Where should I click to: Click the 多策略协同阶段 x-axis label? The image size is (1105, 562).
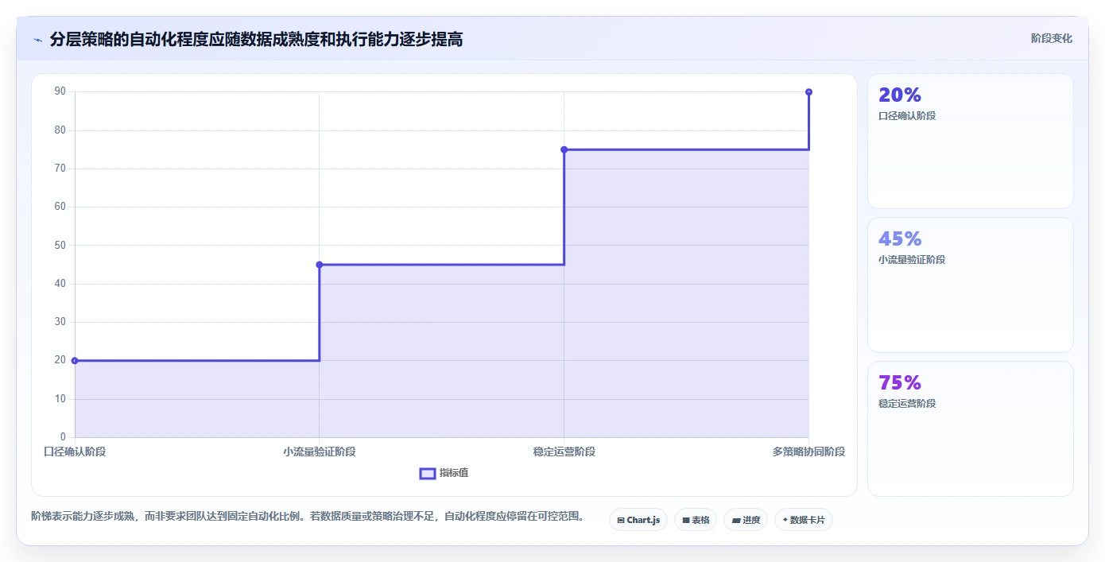click(x=809, y=452)
